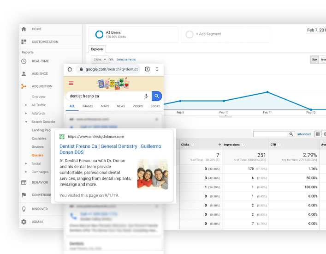The image size is (326, 254).
Task: Open Admin gear icon
Action: pyautogui.click(x=24, y=222)
